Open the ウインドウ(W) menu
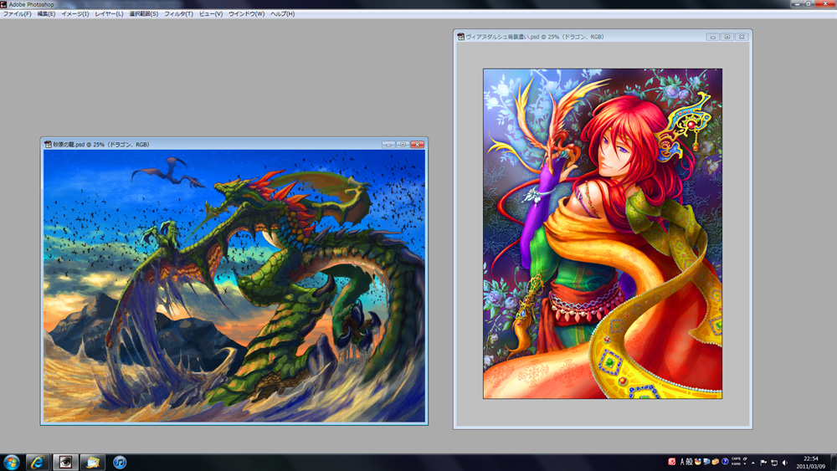 click(247, 14)
